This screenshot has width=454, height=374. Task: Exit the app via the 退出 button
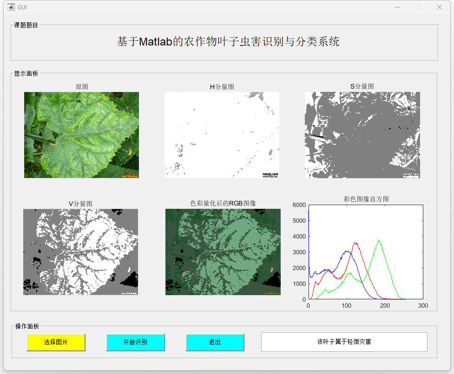(215, 342)
